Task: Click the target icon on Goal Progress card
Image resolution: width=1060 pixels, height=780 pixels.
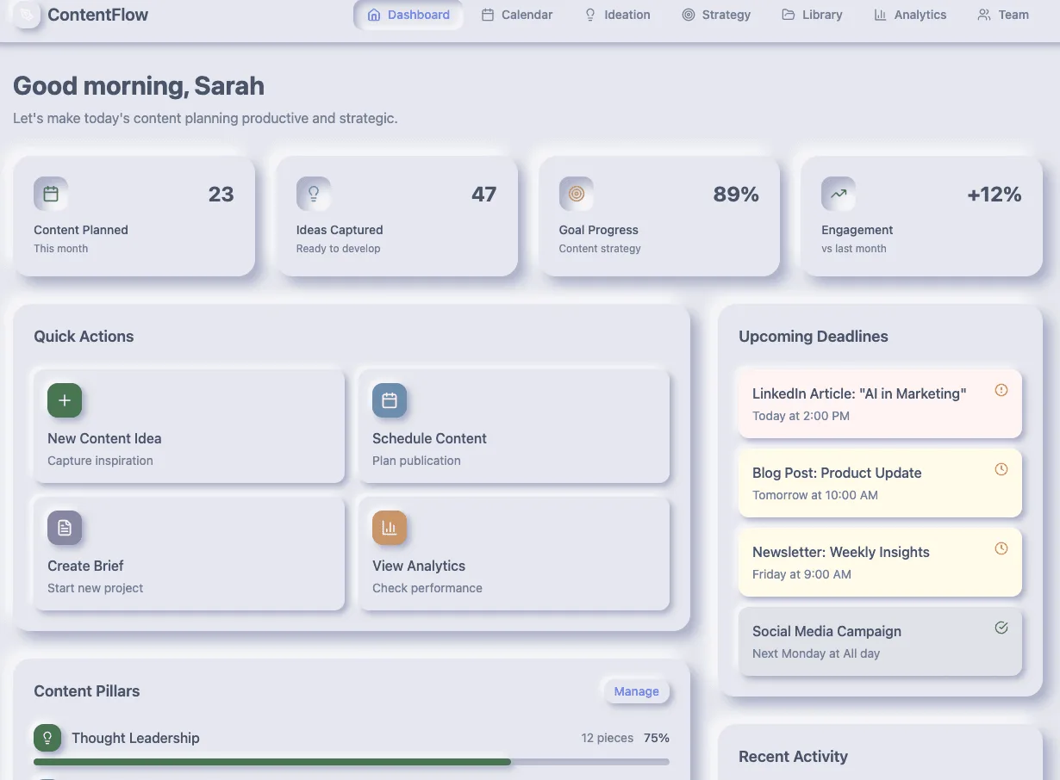Action: (577, 194)
